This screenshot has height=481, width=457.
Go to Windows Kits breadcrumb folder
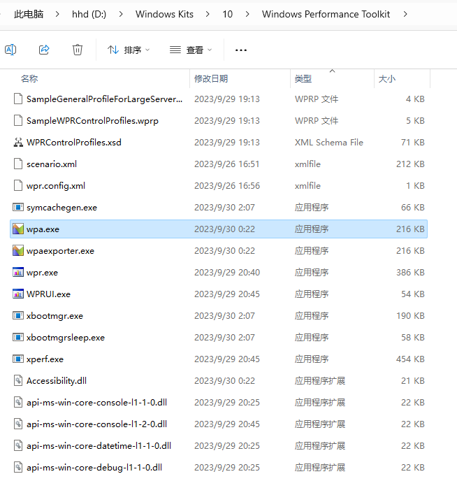[x=164, y=14]
